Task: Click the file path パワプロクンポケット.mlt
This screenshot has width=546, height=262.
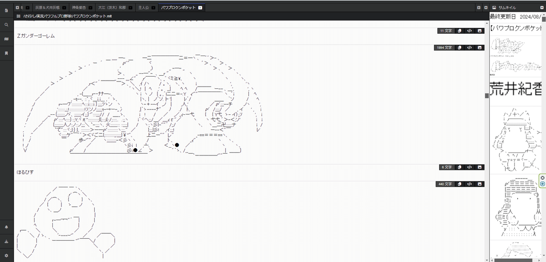Action: pos(68,16)
